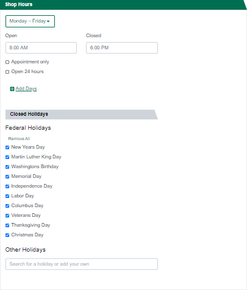247x290 pixels.
Task: Click Remove All federal holidays
Action: pyautogui.click(x=19, y=139)
